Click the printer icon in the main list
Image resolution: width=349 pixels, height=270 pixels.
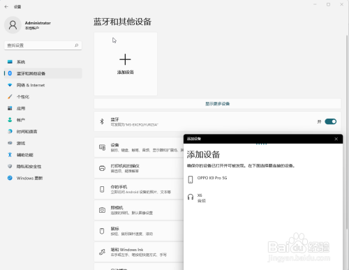[x=102, y=168]
